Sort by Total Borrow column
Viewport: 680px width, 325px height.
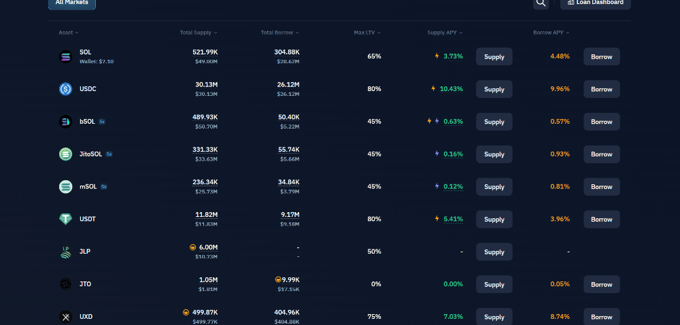point(279,33)
